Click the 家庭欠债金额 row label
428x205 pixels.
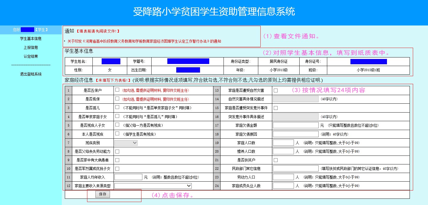(246, 126)
